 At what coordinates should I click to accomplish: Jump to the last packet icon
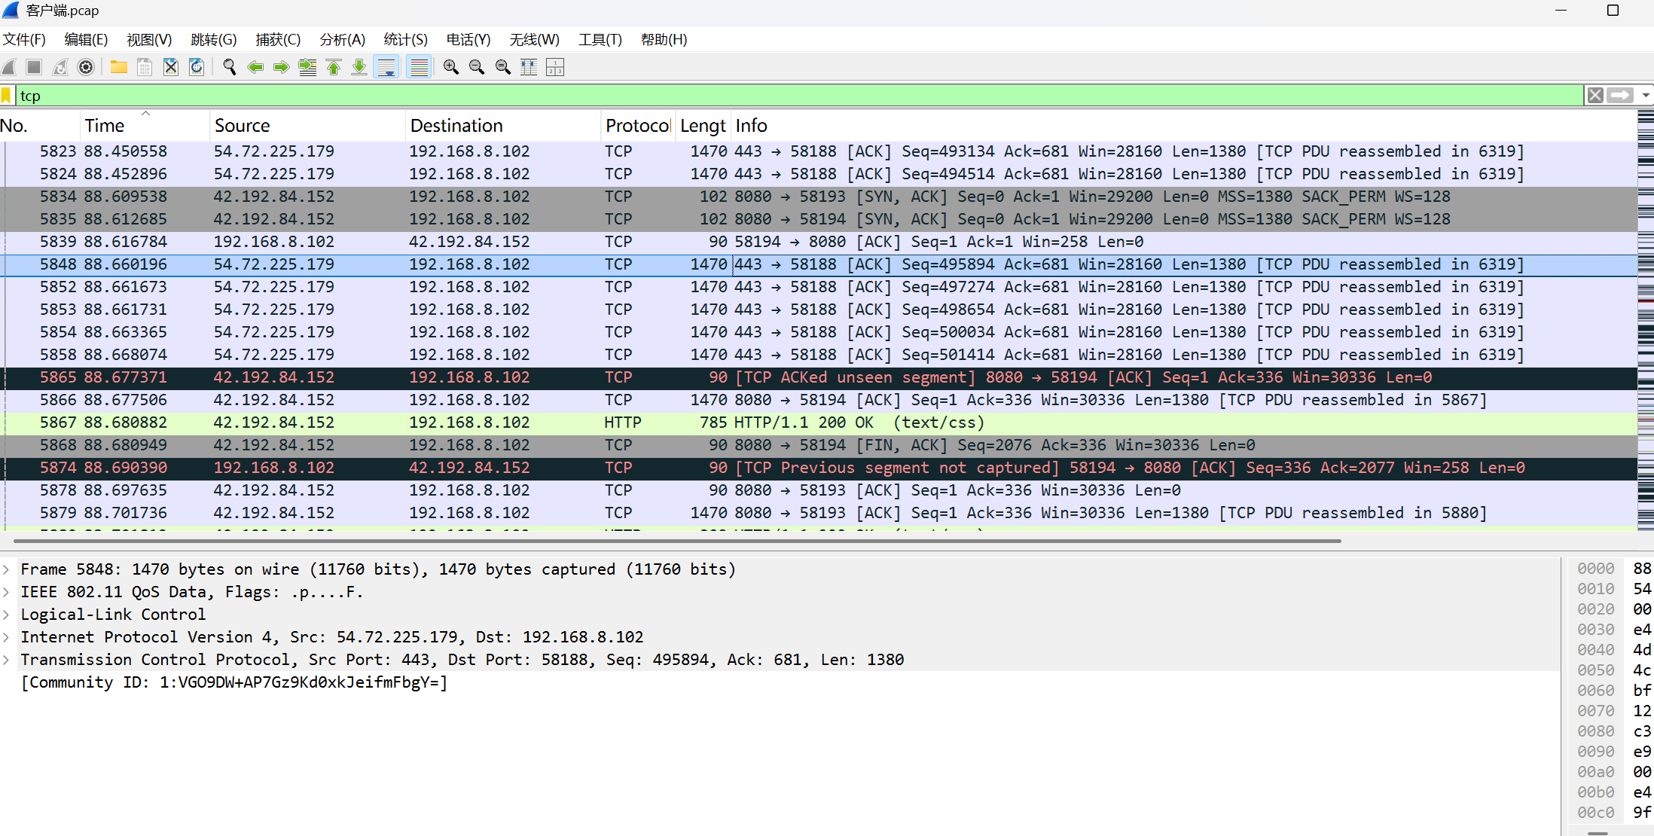[359, 67]
